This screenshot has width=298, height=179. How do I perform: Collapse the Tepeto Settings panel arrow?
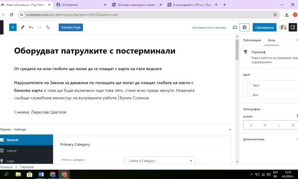tap(230, 129)
